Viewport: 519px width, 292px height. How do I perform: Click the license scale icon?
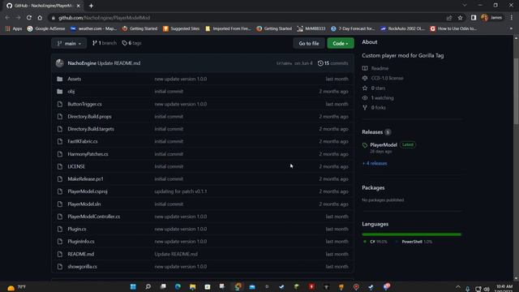click(365, 78)
